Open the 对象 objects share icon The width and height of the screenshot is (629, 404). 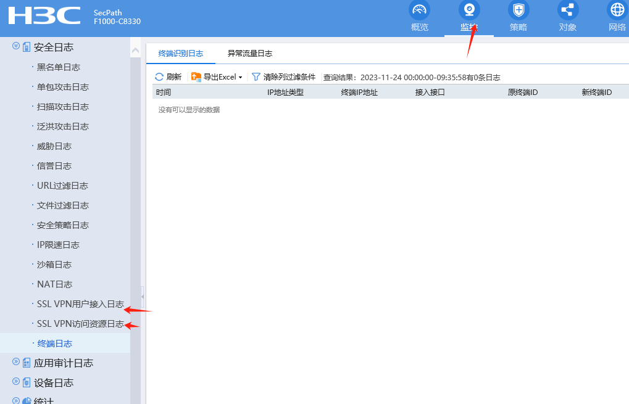[x=568, y=10]
